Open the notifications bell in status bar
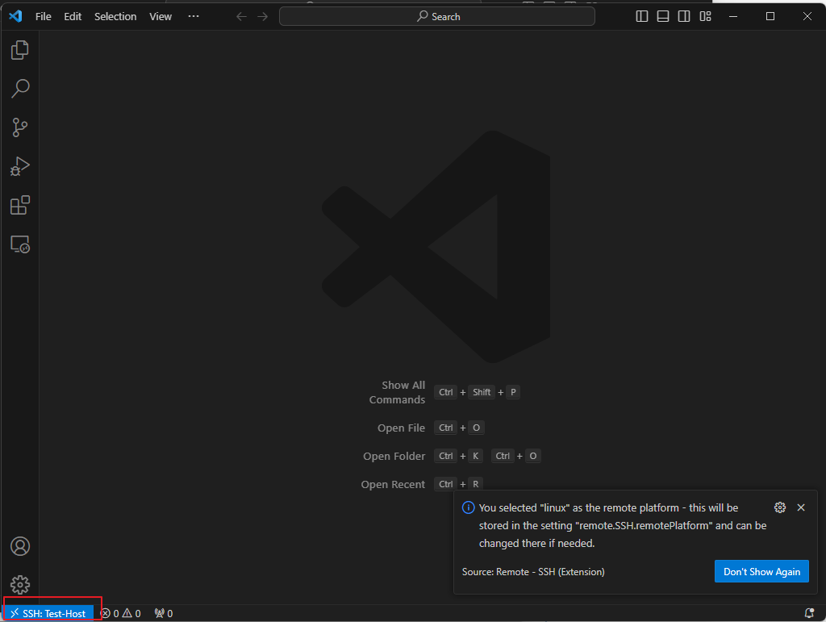This screenshot has height=622, width=826. coord(809,613)
